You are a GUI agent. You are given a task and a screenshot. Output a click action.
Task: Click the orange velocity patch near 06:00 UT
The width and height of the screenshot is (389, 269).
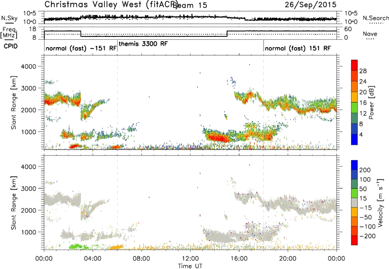(x=116, y=247)
